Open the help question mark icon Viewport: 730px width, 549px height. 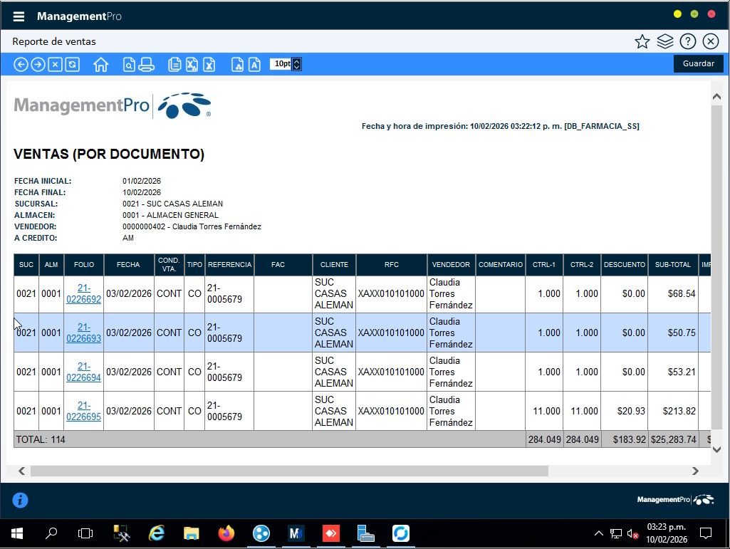[x=687, y=41]
